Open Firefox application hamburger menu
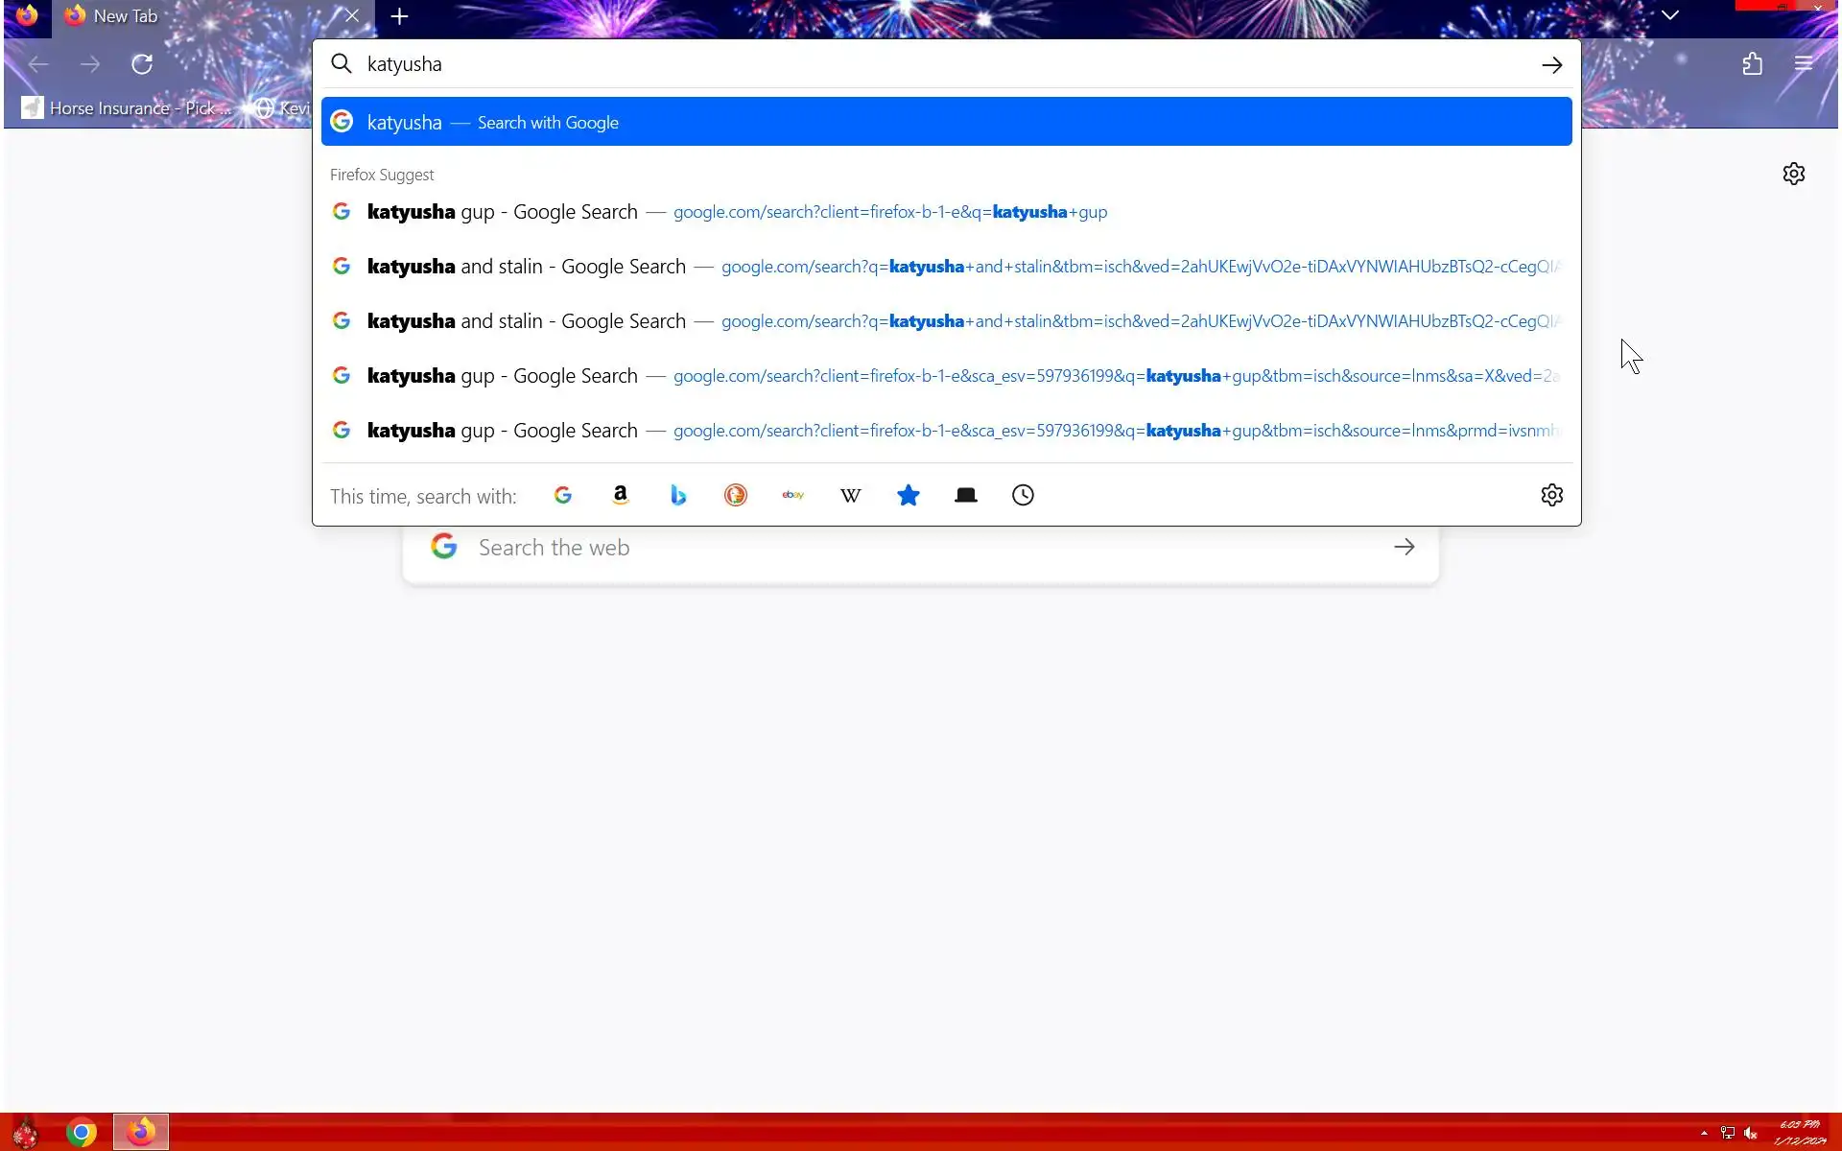1842x1151 pixels. pos(1804,64)
